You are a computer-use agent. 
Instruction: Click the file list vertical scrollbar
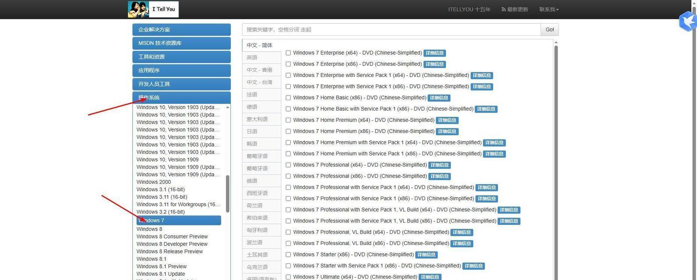(x=556, y=162)
